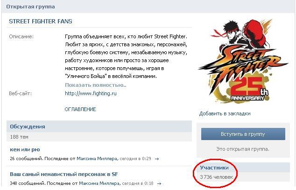The image size is (296, 190).
Task: Click the arrow icon after 0:18 timestamp
Action: tap(159, 183)
